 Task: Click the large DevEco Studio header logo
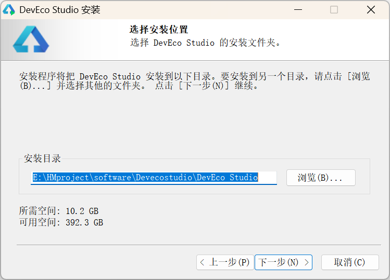31,39
